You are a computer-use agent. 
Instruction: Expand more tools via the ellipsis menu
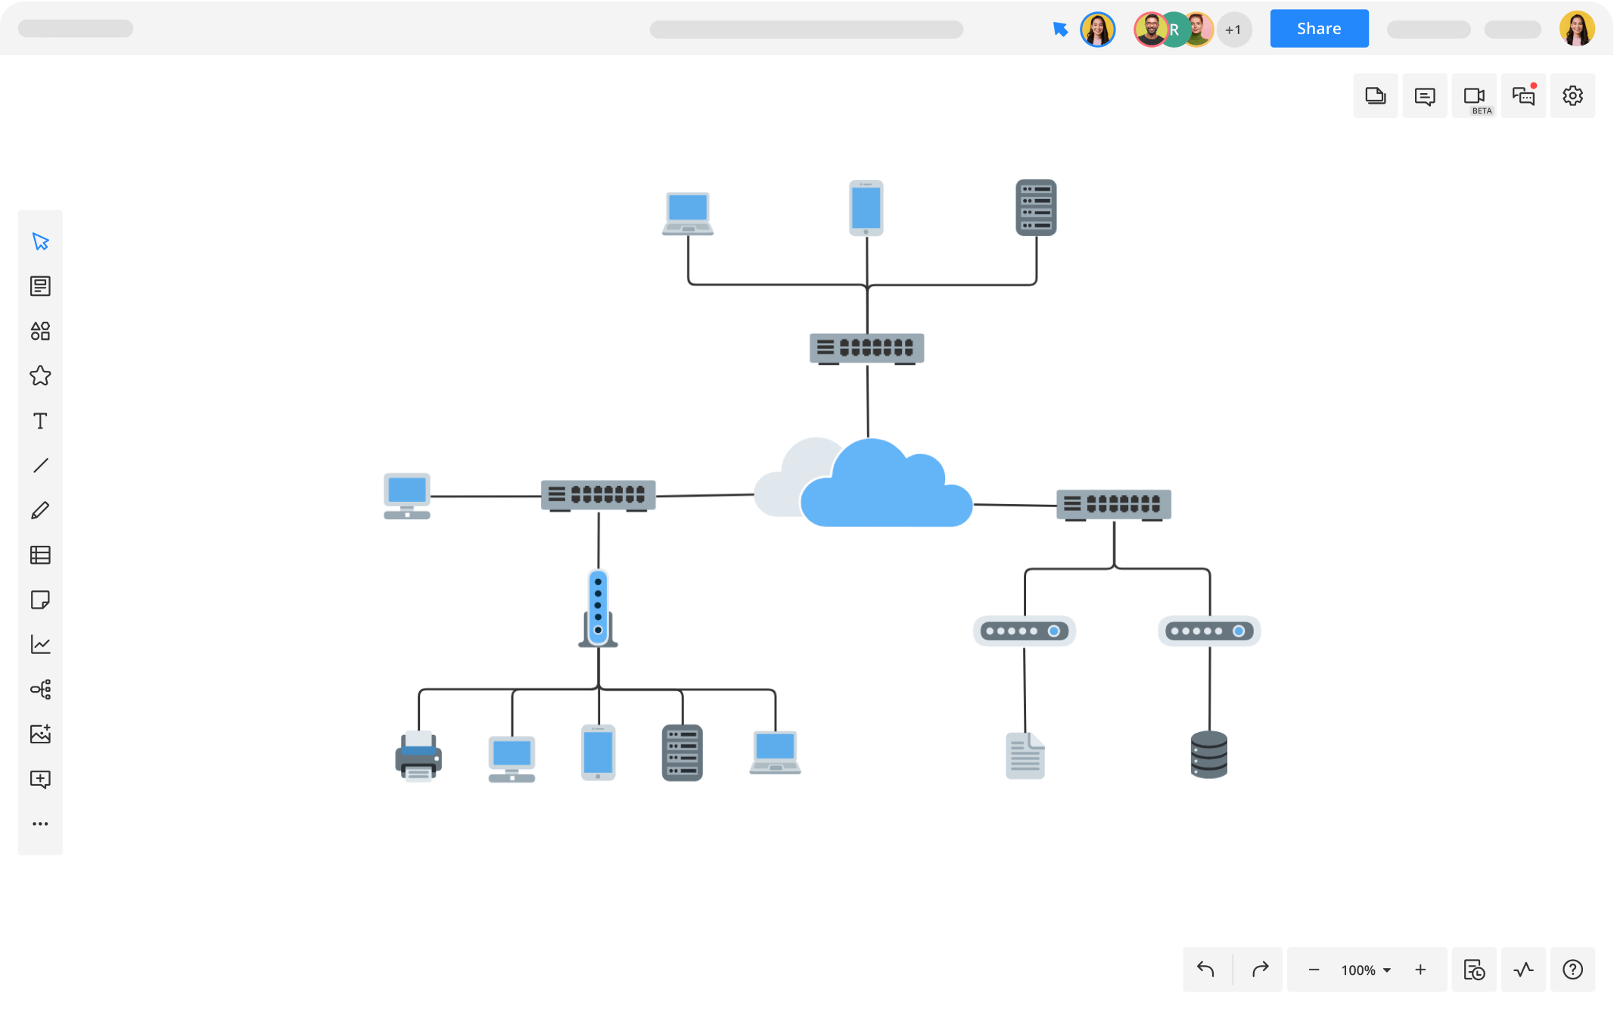click(40, 824)
